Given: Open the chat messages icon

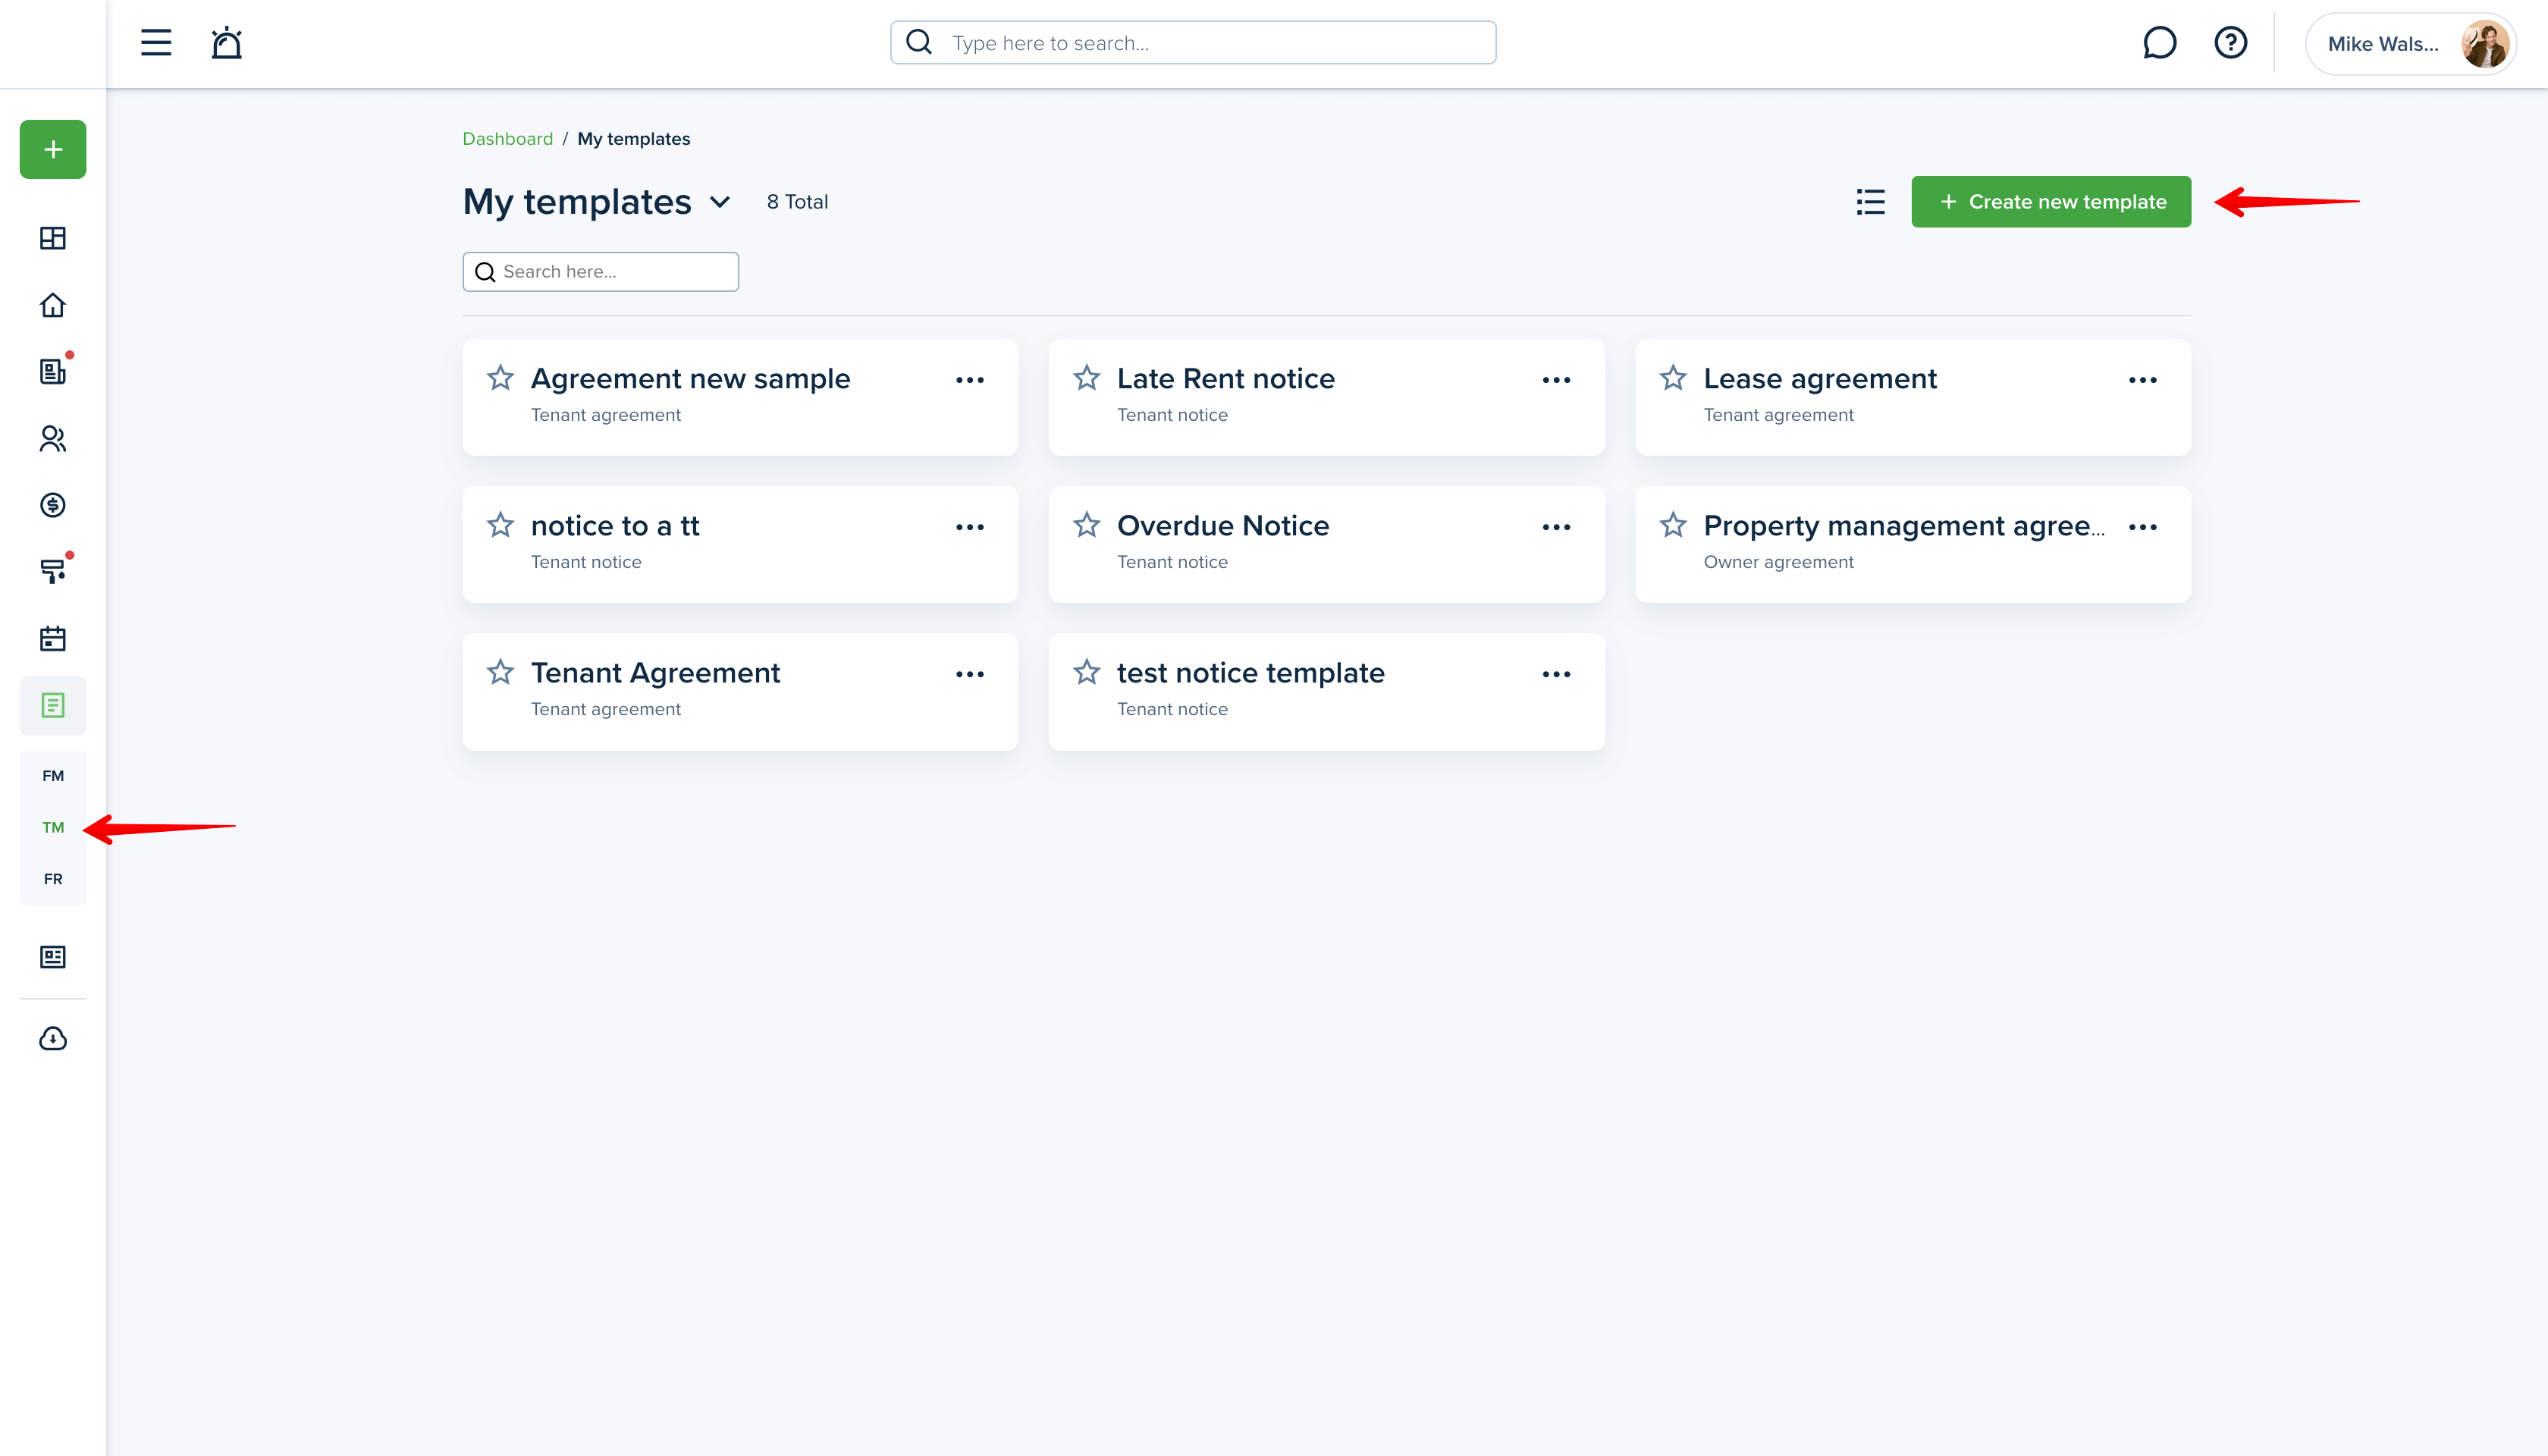Looking at the screenshot, I should 2159,43.
